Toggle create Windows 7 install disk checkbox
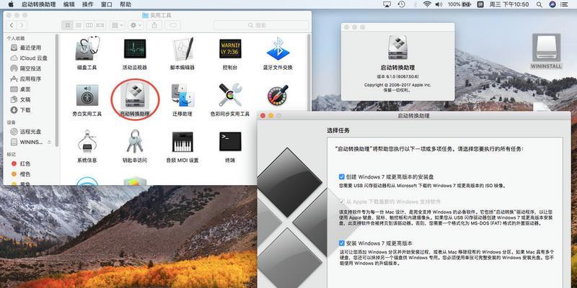This screenshot has height=288, width=577. (x=342, y=176)
